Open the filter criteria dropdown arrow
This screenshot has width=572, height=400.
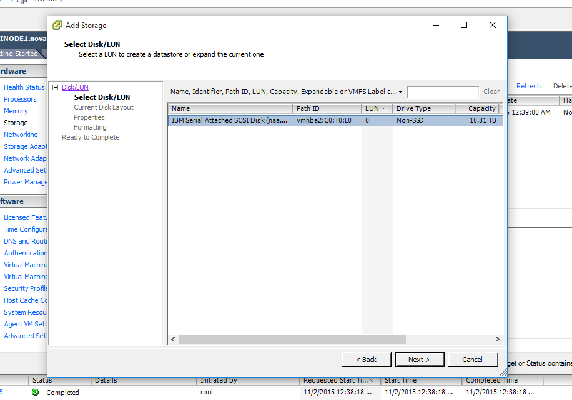pyautogui.click(x=400, y=92)
